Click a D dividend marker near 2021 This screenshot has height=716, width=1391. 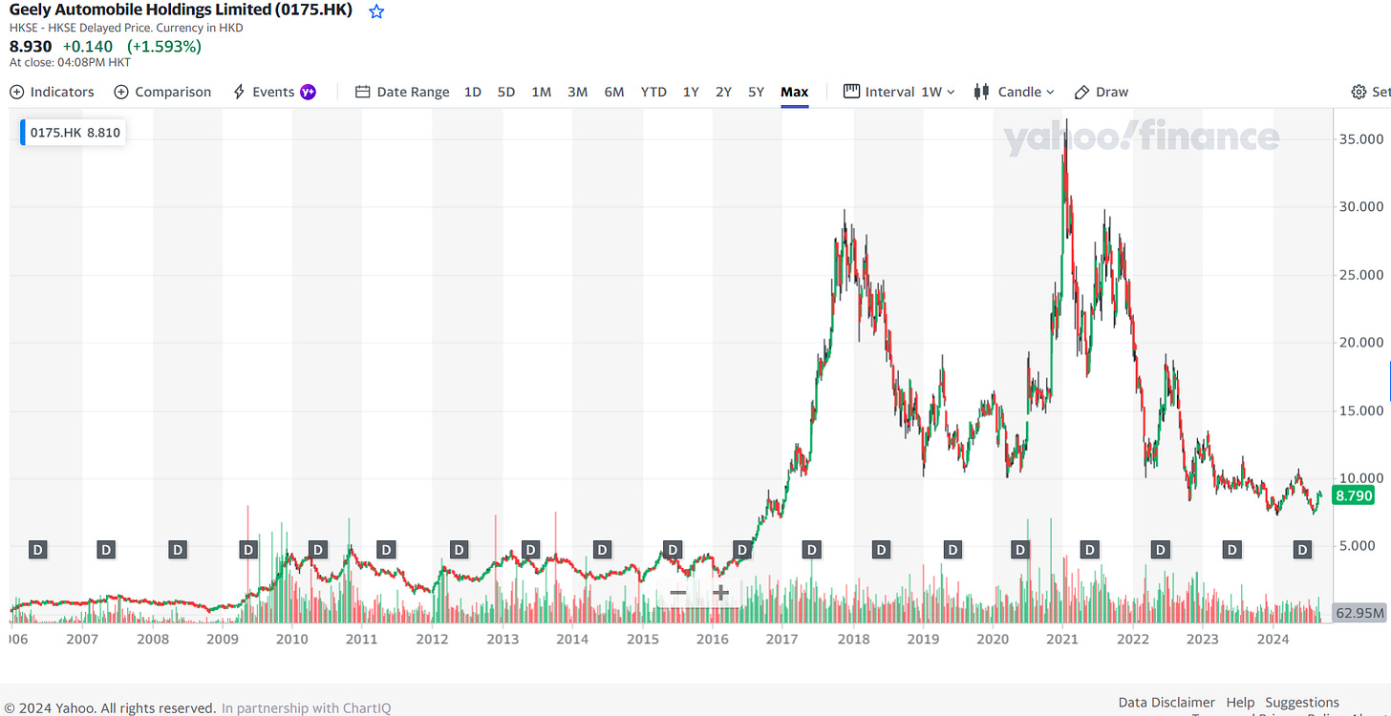(x=1089, y=550)
